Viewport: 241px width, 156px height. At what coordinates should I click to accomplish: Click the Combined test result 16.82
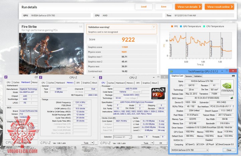pos(124,71)
